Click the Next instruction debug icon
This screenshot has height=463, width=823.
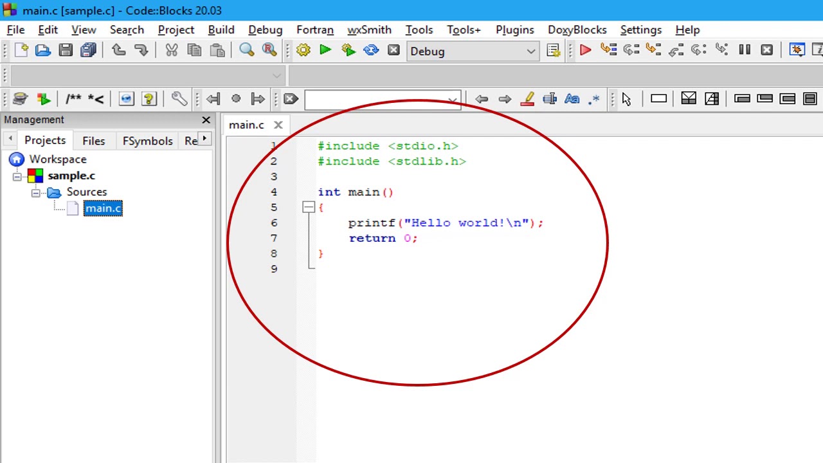tap(698, 50)
